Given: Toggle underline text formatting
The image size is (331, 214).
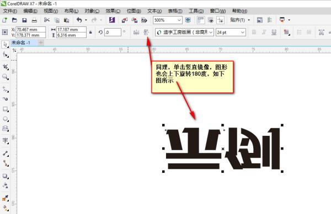Looking at the screenshot, I should (x=274, y=32).
